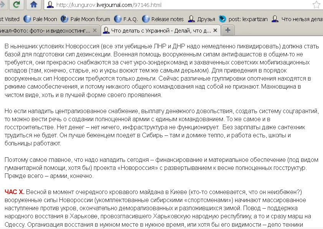Open the Друзья bookmark
Screen dimensions: 323x229
[x=201, y=19]
